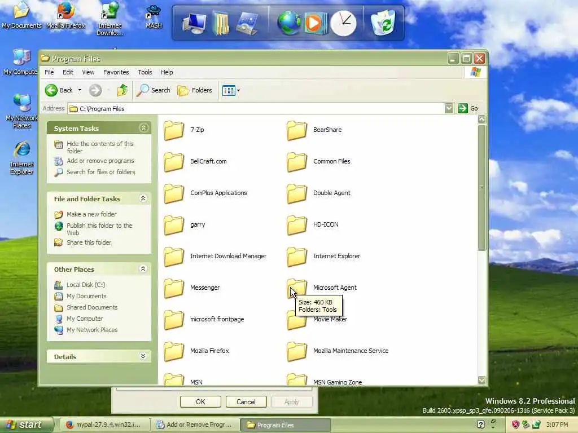Switch to mypal-27.9.4.win32 taskbar item
Viewport: 578px width, 433px height.
(104, 425)
